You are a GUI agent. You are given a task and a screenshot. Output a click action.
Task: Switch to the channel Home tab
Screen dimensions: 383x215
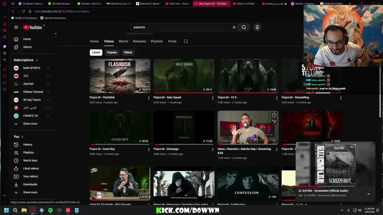pyautogui.click(x=94, y=41)
